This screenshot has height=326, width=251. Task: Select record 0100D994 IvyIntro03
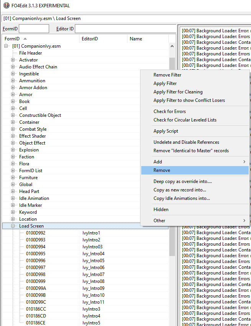coord(85,247)
